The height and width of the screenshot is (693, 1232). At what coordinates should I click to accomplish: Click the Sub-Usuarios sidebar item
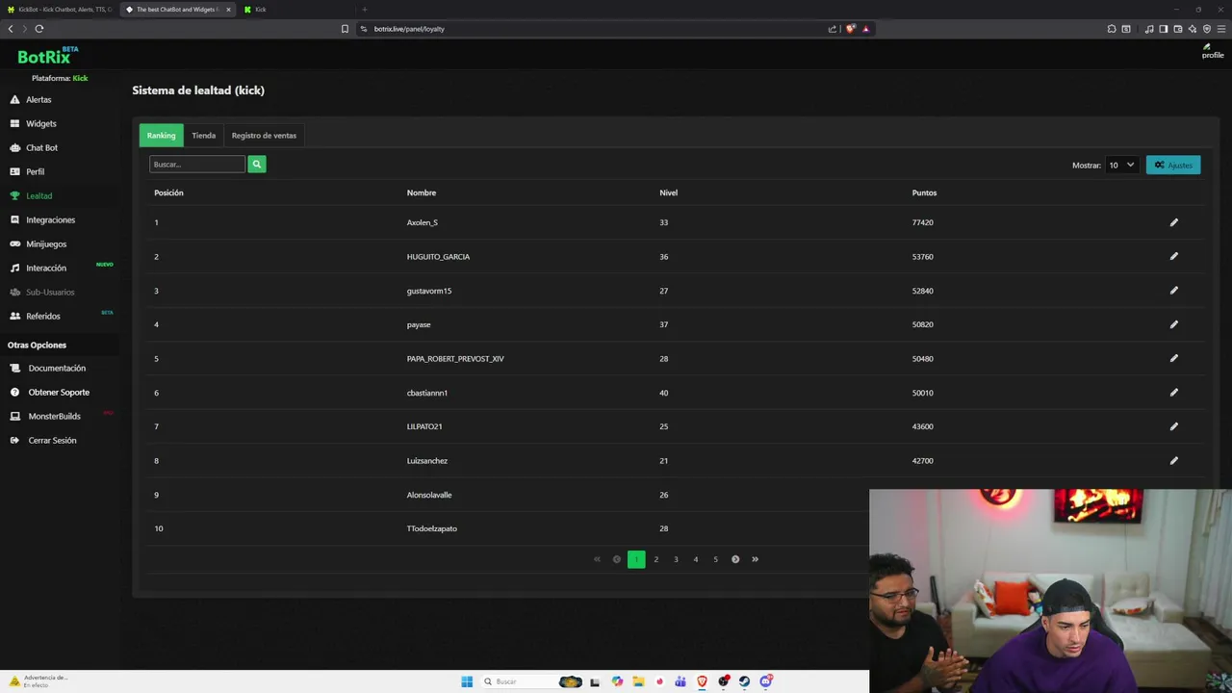tap(50, 293)
